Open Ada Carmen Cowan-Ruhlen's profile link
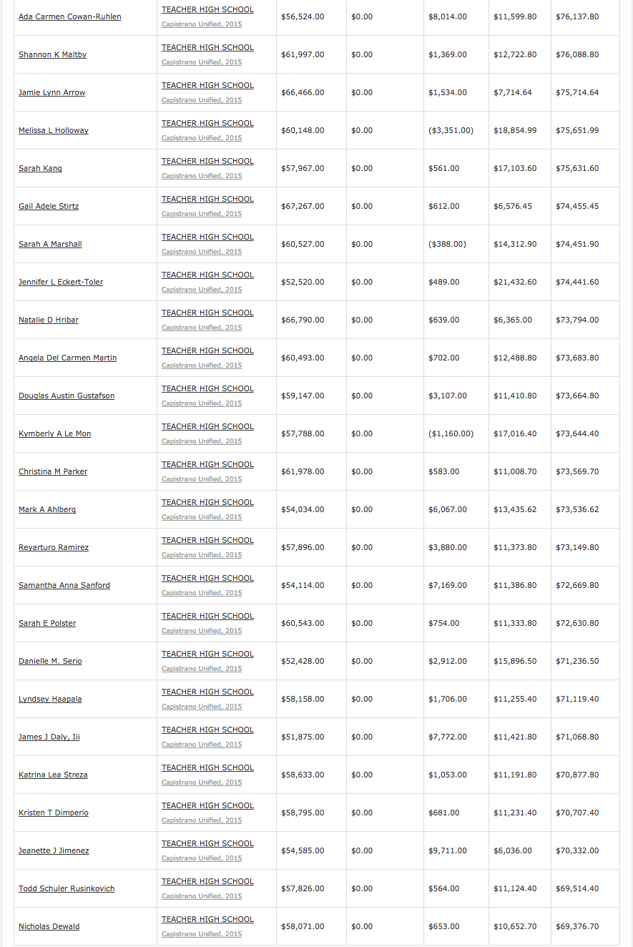Screen dimensions: 633x947 click(69, 17)
